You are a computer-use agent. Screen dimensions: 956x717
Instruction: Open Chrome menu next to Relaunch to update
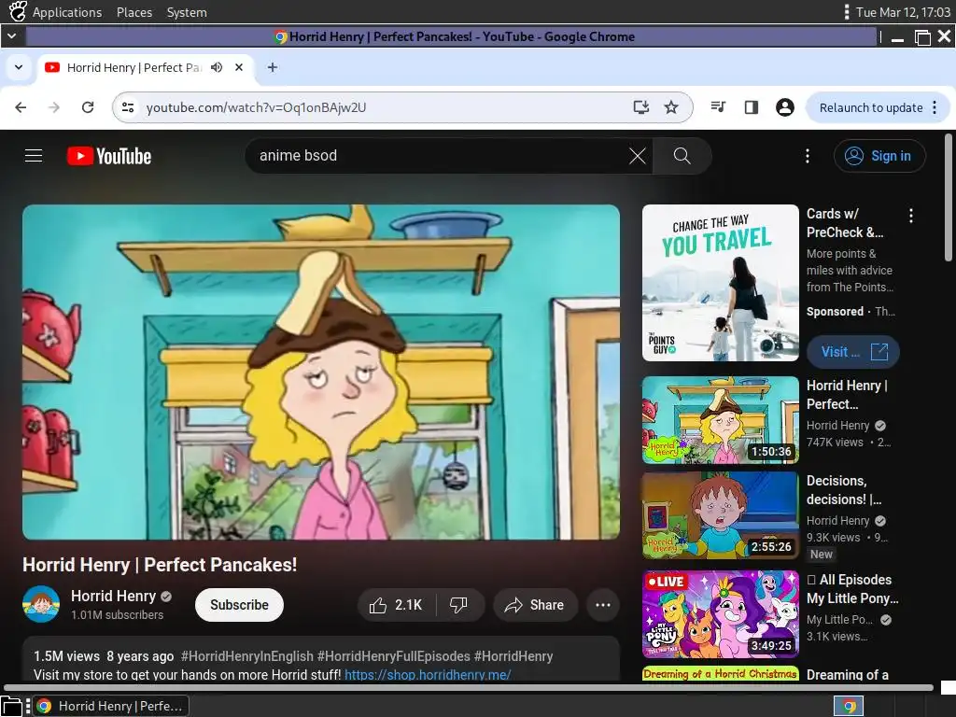[x=935, y=107]
